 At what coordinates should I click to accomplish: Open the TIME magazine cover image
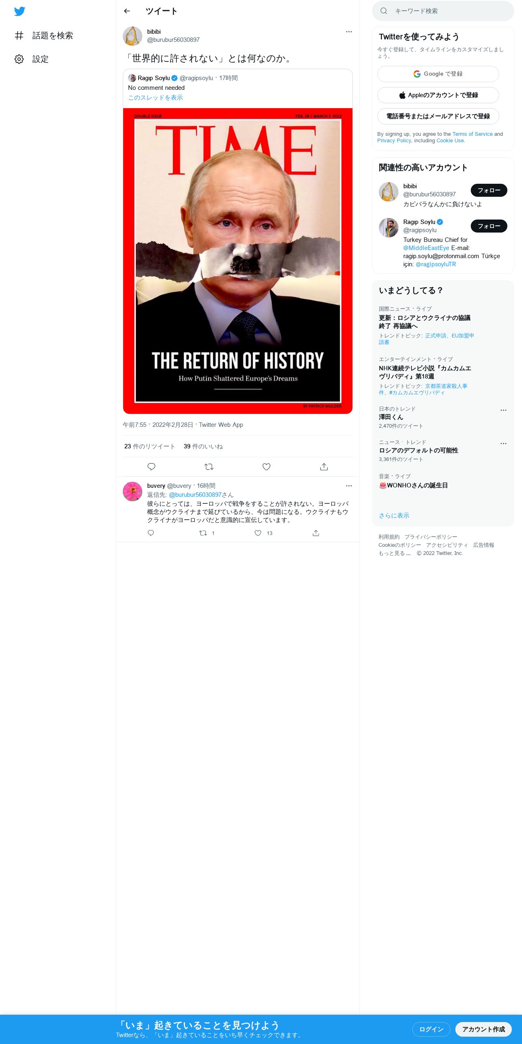point(238,261)
